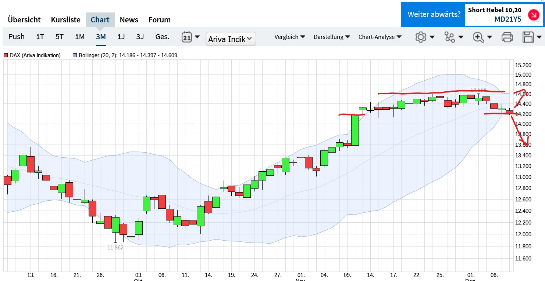The width and height of the screenshot is (545, 281).
Task: Select the 1M time range
Action: [x=80, y=37]
